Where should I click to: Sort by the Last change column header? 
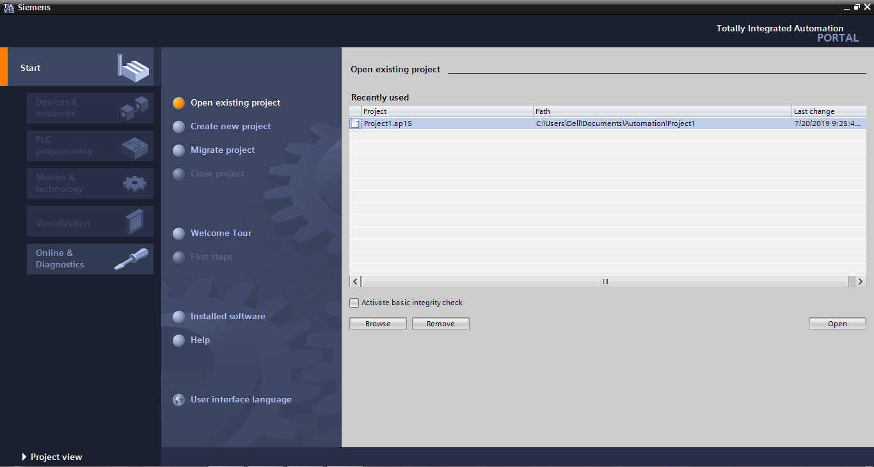tap(829, 111)
